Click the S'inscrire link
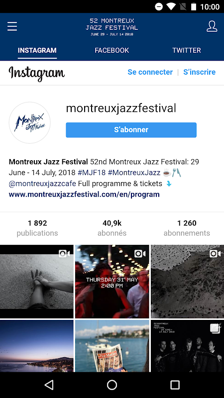Viewport: 224px width, 398px height. tap(200, 72)
